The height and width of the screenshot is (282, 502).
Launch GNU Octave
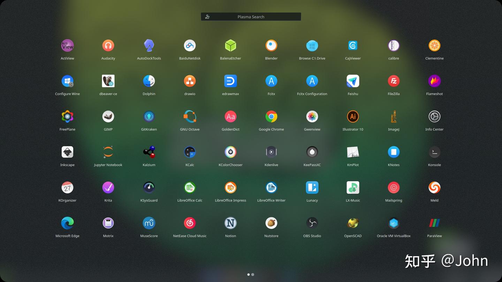[x=190, y=117]
